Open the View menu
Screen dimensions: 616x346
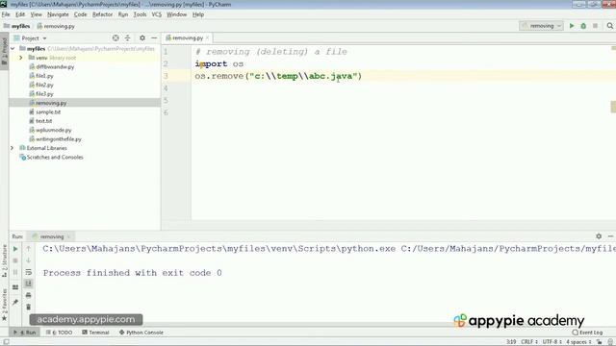coord(37,14)
